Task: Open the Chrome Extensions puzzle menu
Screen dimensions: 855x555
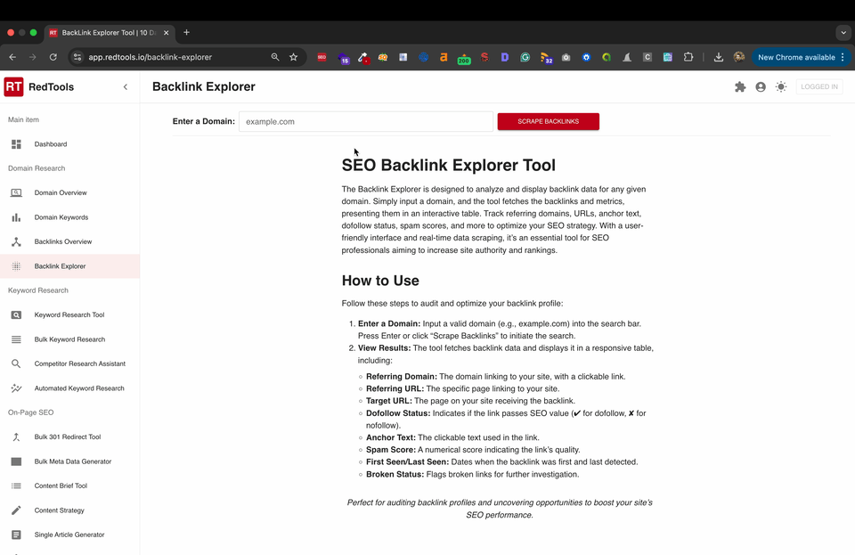Action: coord(688,57)
